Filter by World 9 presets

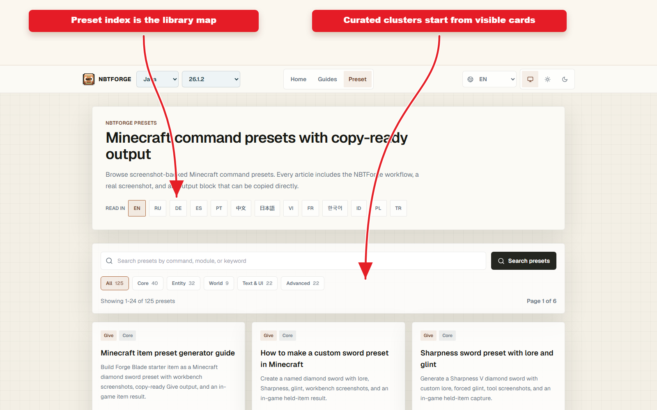[219, 283]
